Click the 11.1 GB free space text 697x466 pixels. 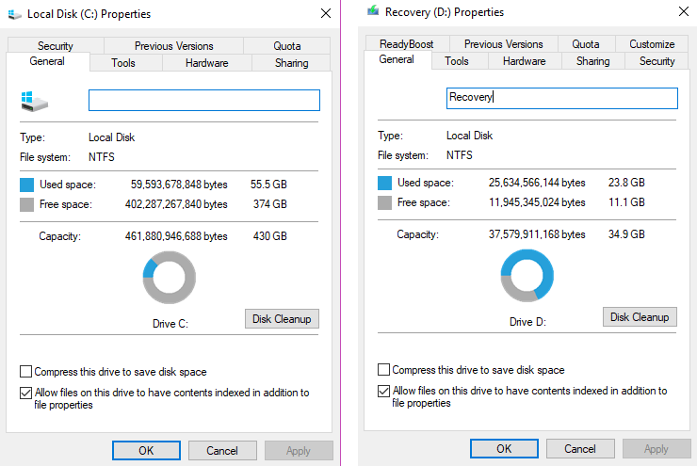[x=626, y=202]
